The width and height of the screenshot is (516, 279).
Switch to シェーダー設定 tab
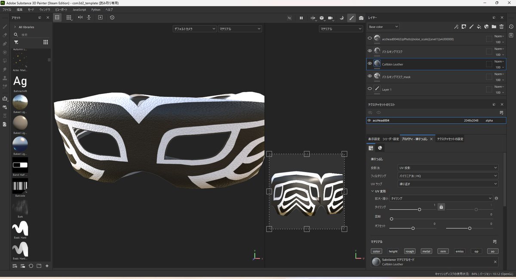click(390, 139)
